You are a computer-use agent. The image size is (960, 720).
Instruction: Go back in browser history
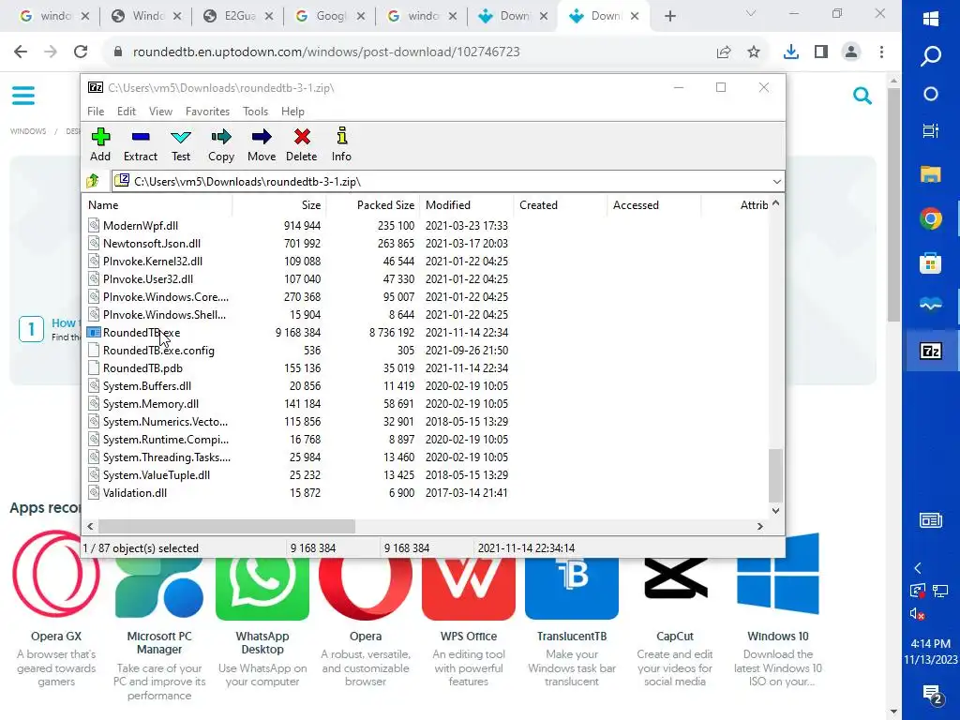tap(21, 52)
